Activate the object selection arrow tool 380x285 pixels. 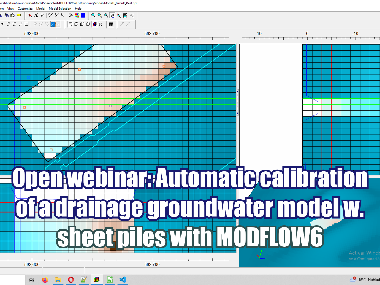click(x=30, y=15)
